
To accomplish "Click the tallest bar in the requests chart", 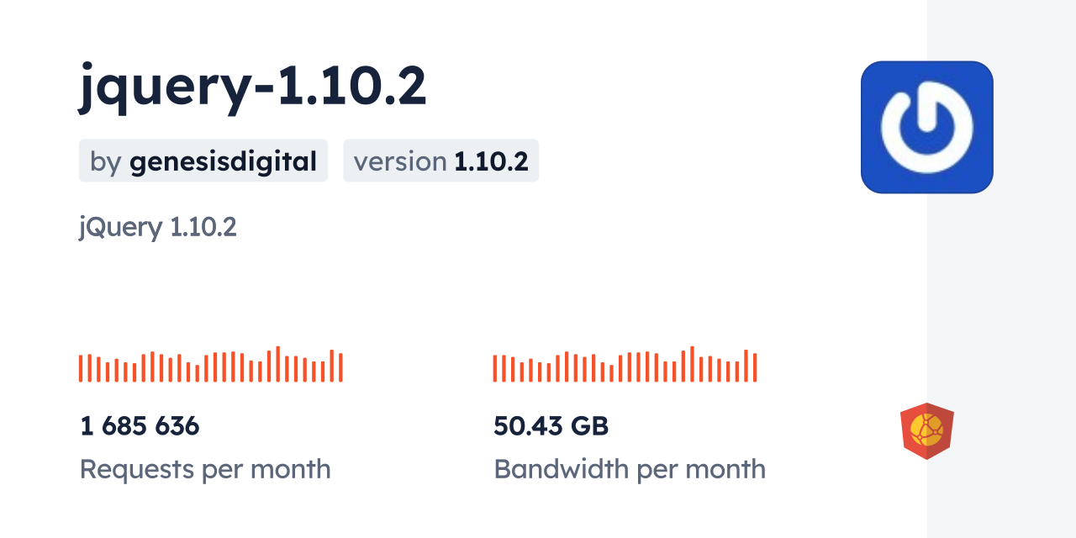I will click(277, 364).
